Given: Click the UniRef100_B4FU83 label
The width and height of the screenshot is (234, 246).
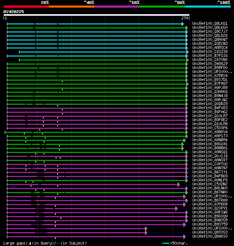Looking at the screenshot, I should coord(210,108).
